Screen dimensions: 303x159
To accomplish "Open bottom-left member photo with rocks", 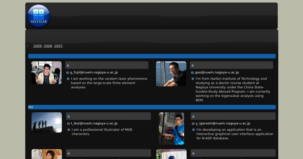I will coord(47,154).
